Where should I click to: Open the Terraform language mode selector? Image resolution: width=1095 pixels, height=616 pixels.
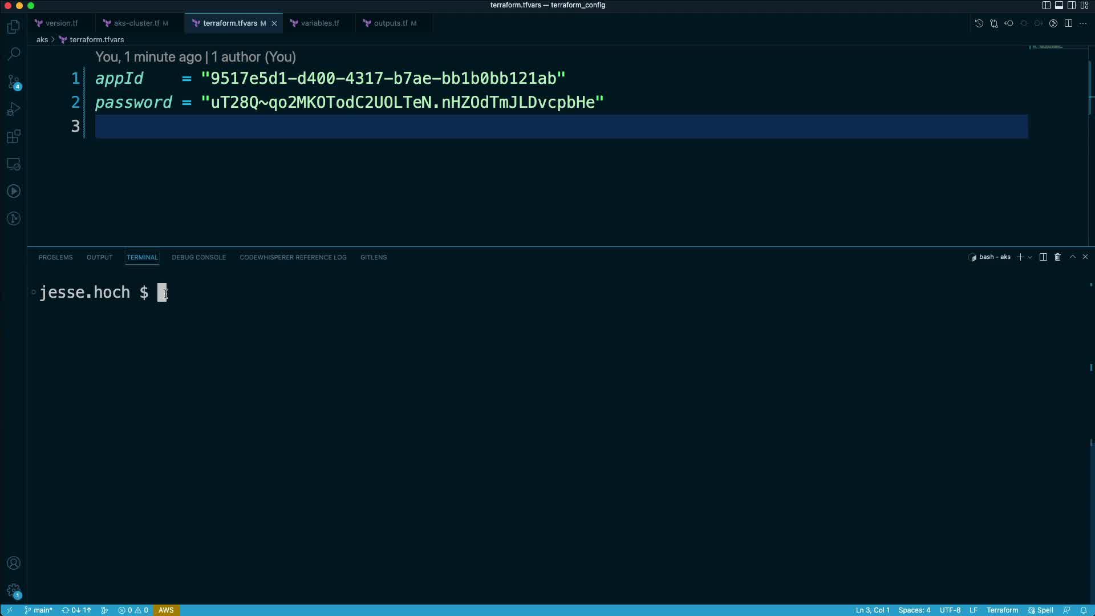pos(1002,610)
